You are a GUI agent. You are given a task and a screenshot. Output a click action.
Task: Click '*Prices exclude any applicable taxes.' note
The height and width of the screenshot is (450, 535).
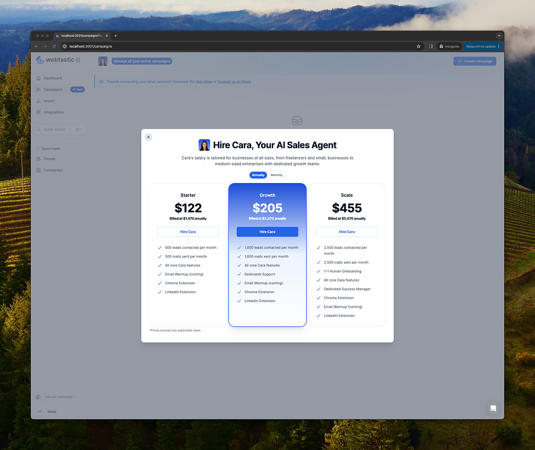175,330
